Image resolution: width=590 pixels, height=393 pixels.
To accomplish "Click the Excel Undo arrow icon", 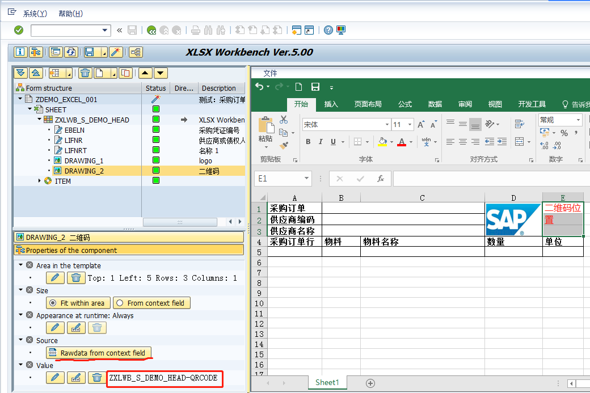I will point(259,87).
